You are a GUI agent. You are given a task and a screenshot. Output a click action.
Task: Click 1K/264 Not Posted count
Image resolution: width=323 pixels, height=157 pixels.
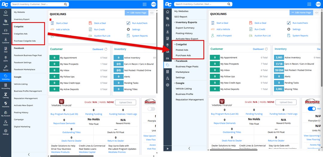coord(279,70)
